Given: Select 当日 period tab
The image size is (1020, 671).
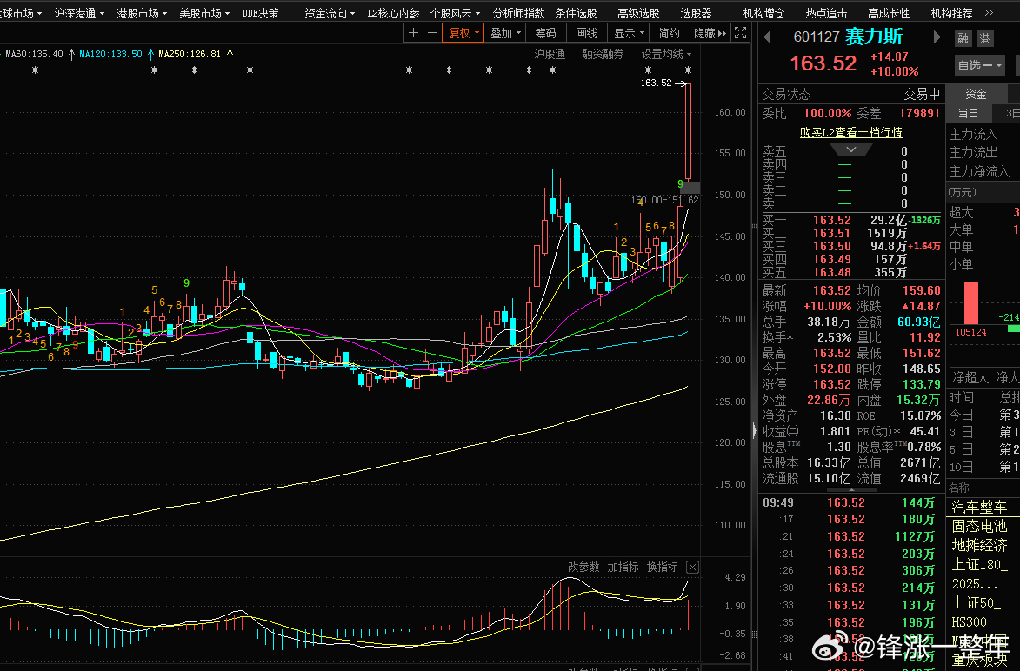Looking at the screenshot, I should pyautogui.click(x=968, y=113).
